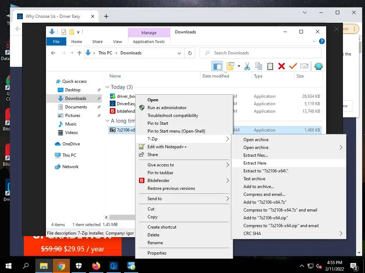Viewport: 365px width, 273px height.
Task: Open the recent locations dropdown arrow
Action: tap(72, 53)
